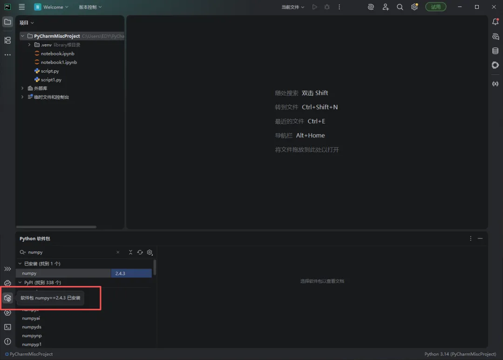Clear the numpy search text

(118, 252)
